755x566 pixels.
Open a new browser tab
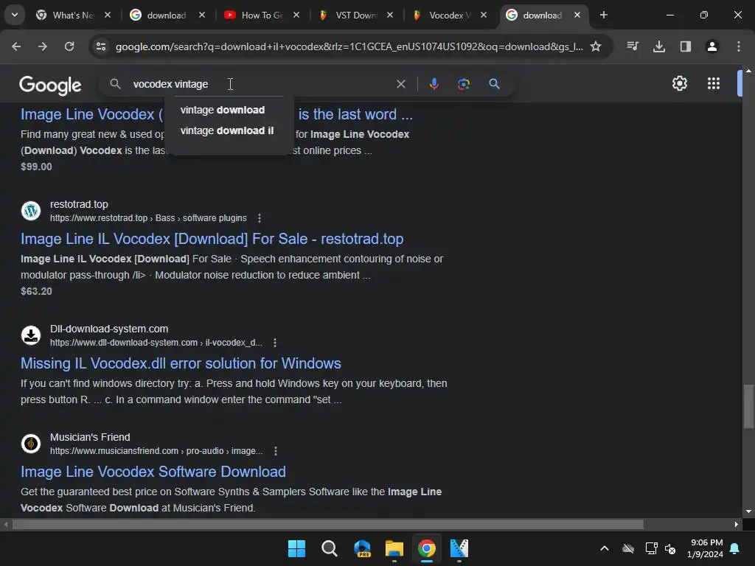603,15
